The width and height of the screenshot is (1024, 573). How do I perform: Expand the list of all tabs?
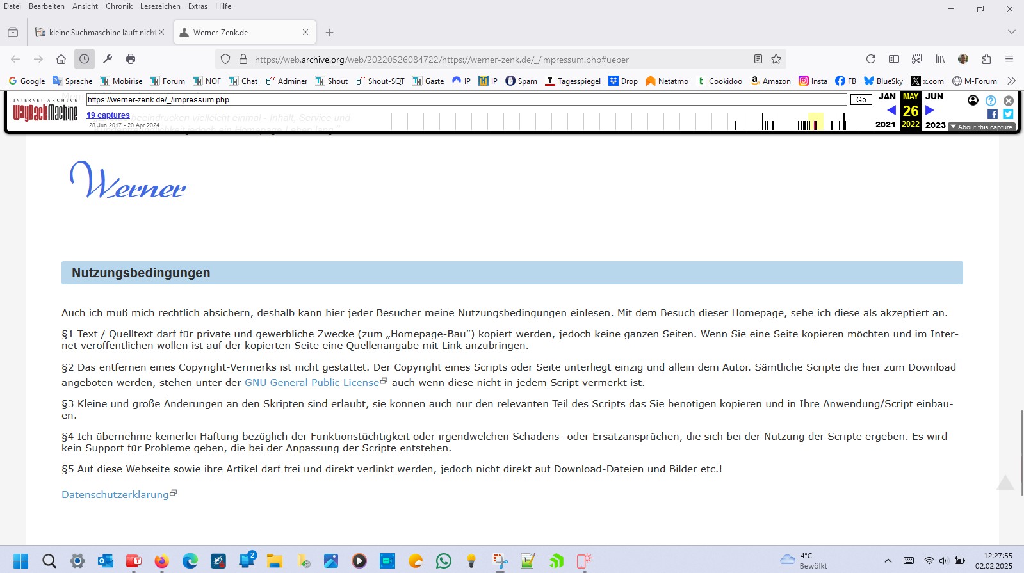pyautogui.click(x=1011, y=32)
